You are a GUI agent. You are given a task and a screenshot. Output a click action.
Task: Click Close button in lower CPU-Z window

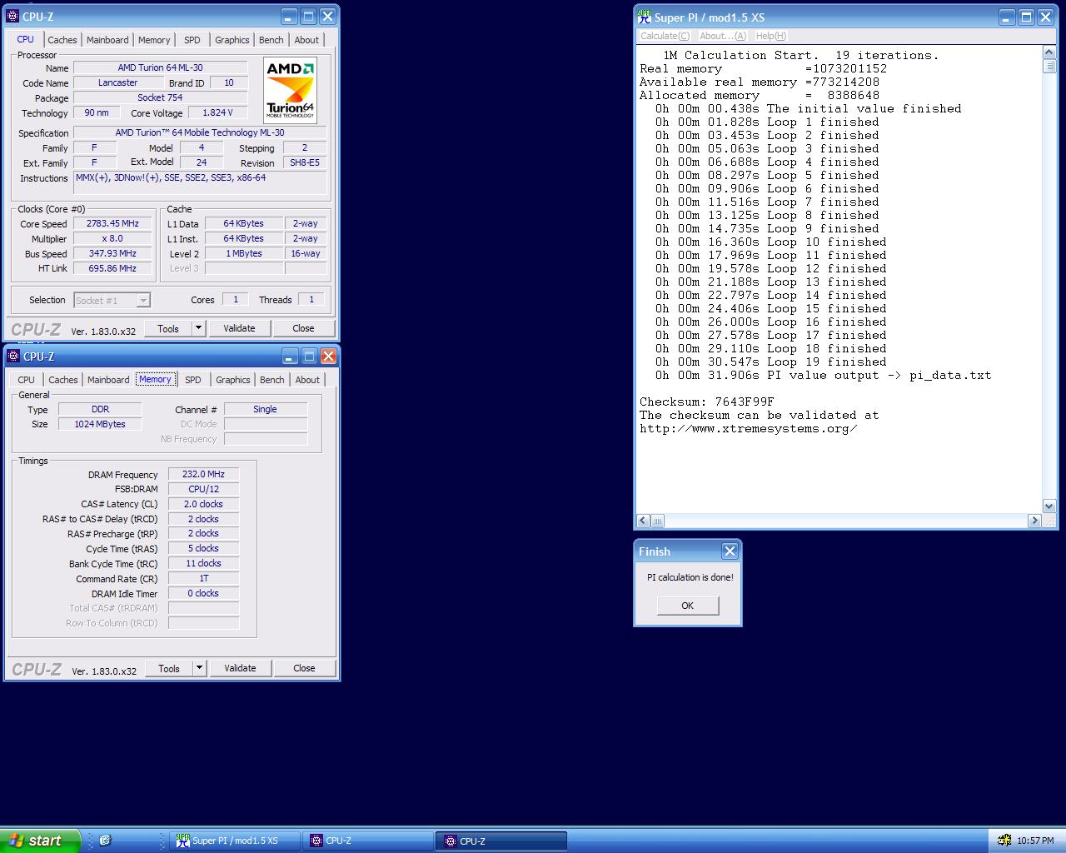[x=304, y=668]
